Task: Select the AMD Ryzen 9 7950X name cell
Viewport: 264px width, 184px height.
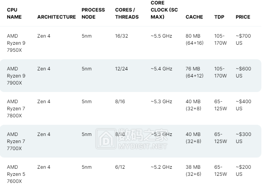Action: pos(16,43)
